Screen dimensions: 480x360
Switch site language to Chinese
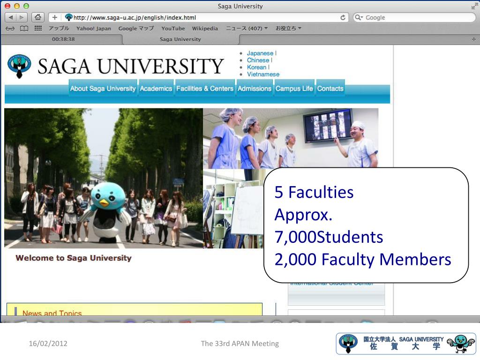258,60
